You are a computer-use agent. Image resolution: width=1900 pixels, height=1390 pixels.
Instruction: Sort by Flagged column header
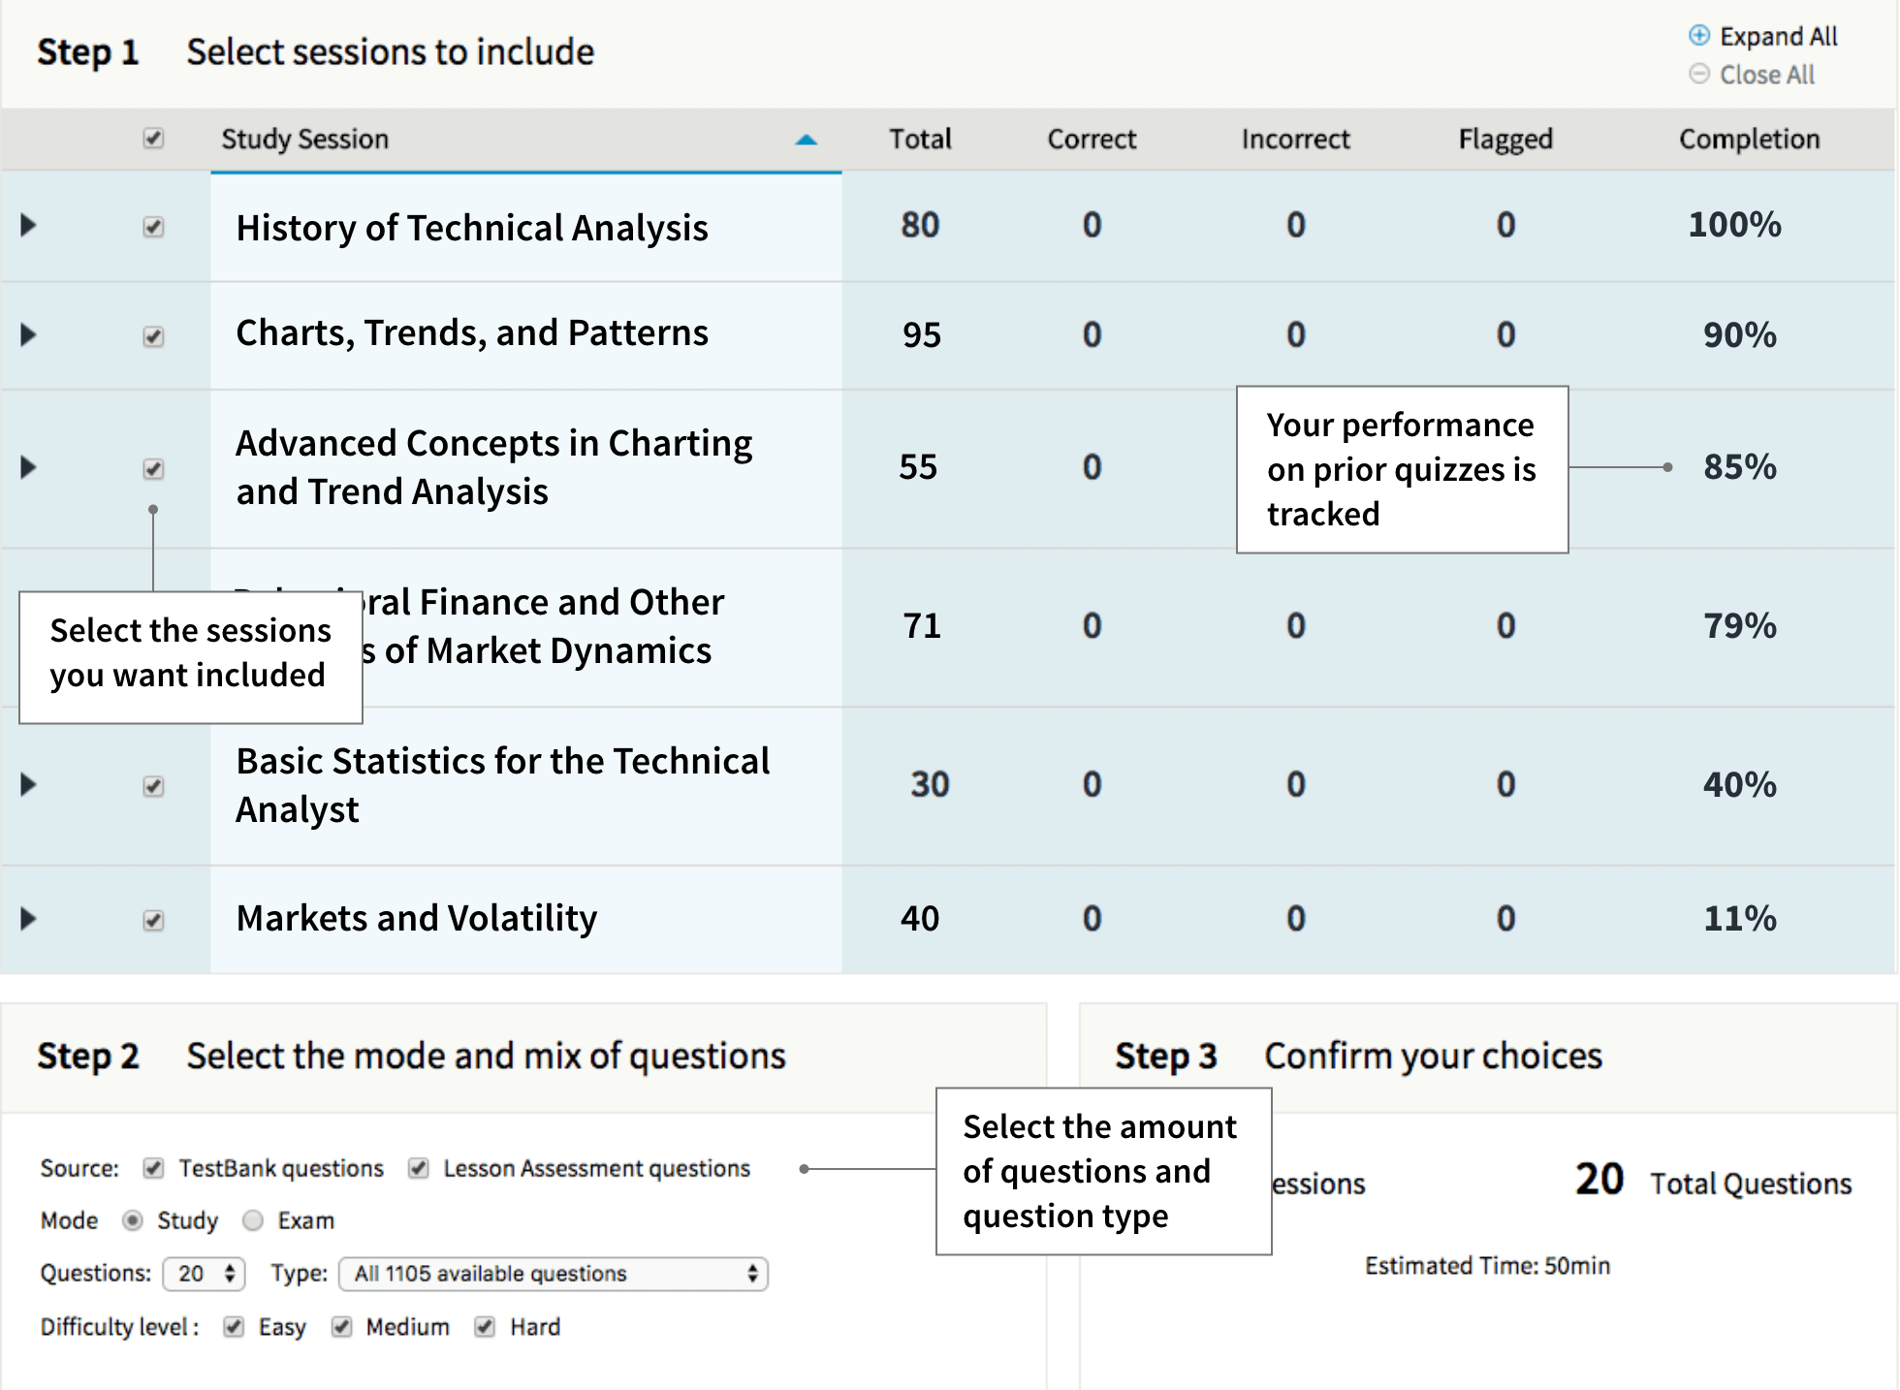[1505, 141]
